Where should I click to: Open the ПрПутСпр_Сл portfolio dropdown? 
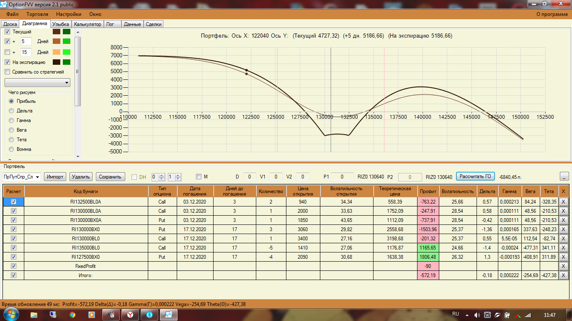click(21, 177)
